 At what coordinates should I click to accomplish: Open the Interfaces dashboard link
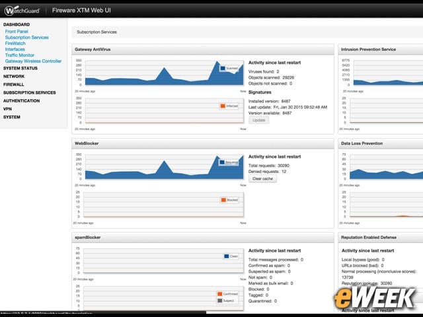point(15,50)
